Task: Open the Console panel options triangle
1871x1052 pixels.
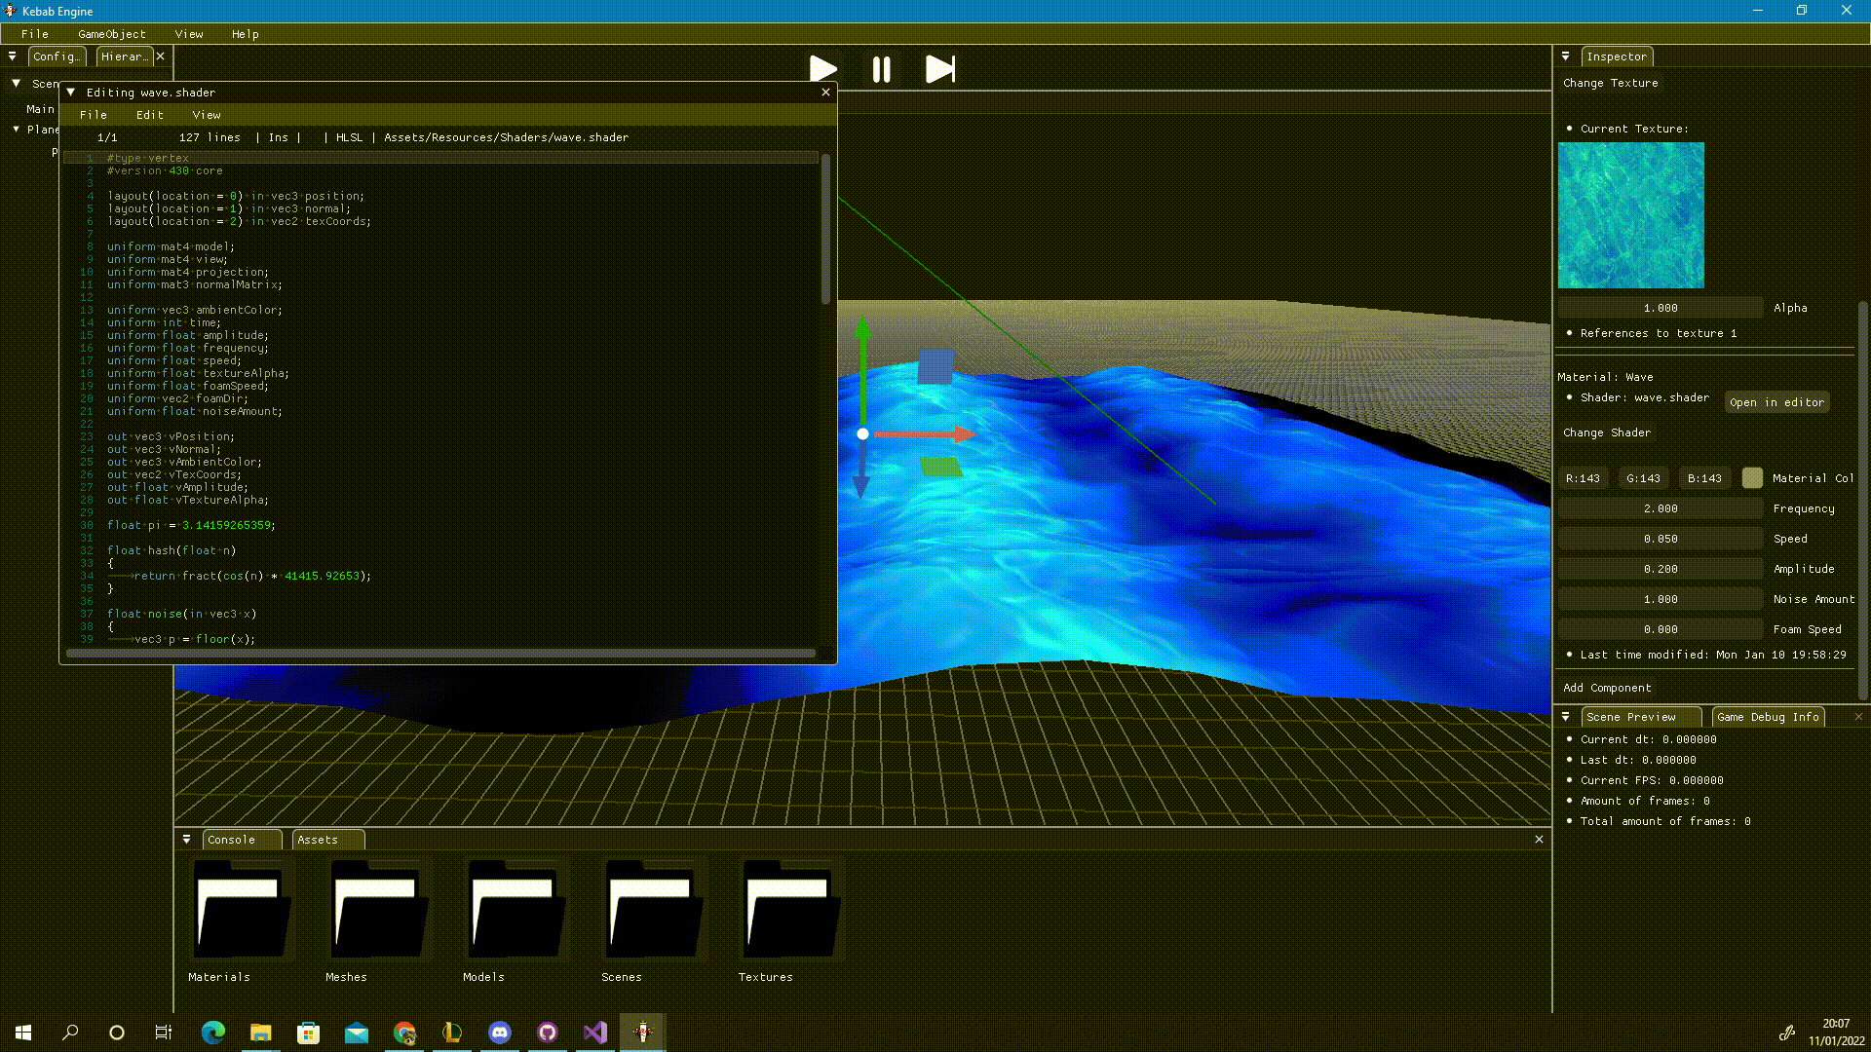Action: click(186, 840)
